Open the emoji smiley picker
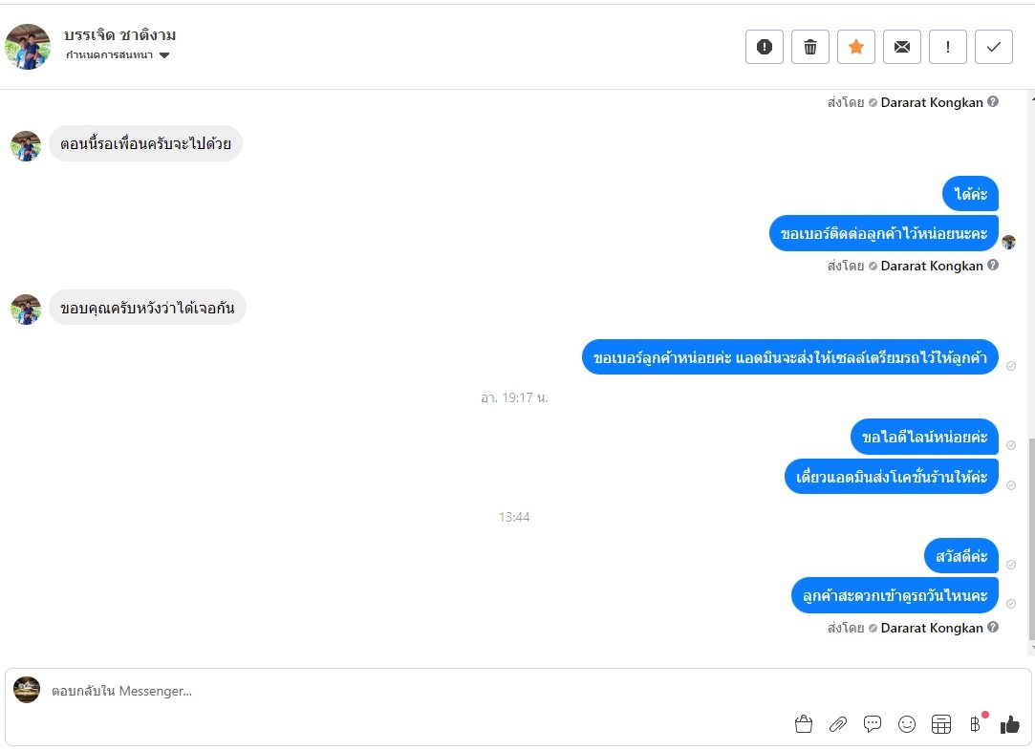Screen dimensions: 1035x750 907,724
